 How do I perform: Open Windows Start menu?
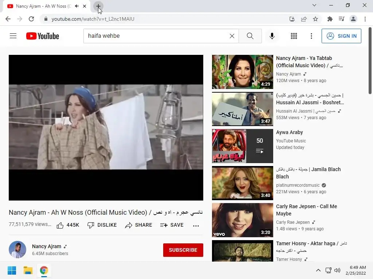[12, 270]
